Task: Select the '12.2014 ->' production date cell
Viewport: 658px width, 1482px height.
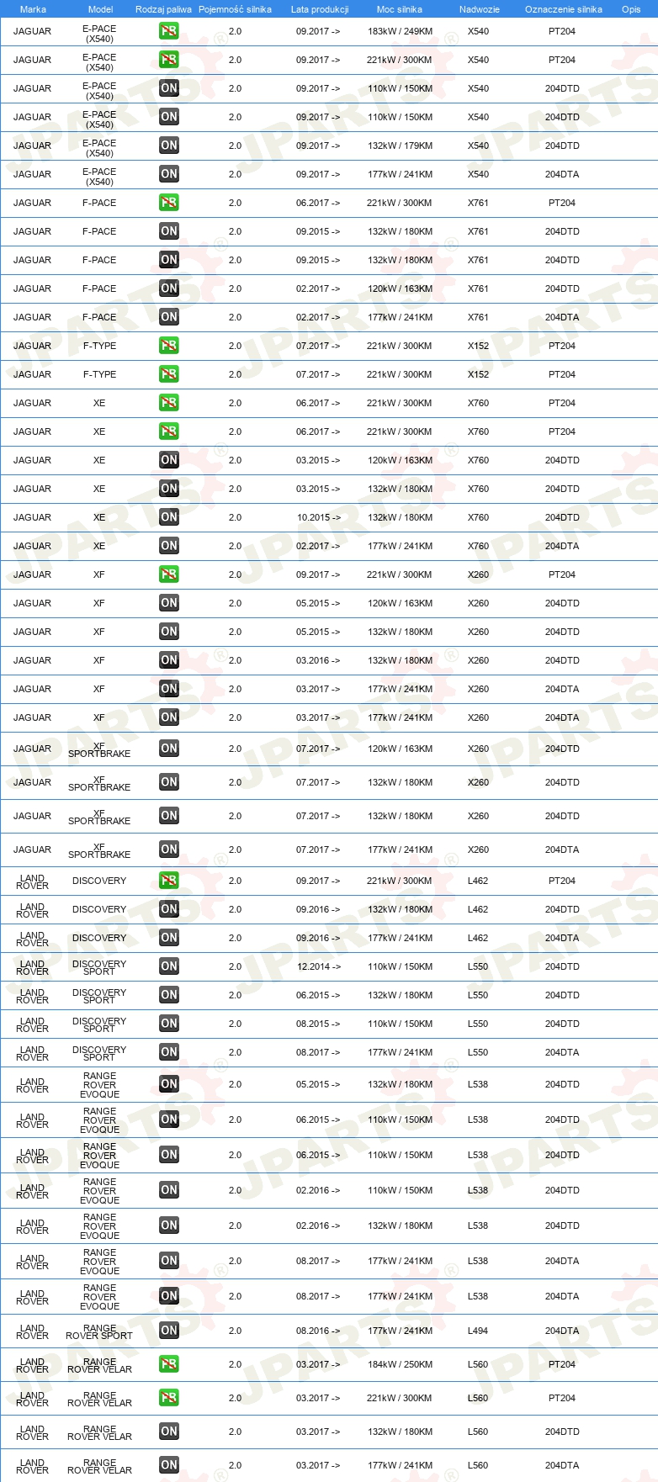Action: (319, 966)
